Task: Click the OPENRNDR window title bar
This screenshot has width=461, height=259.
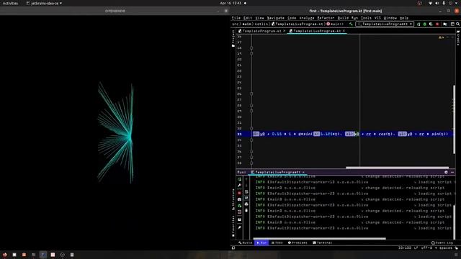Action: click(x=115, y=11)
